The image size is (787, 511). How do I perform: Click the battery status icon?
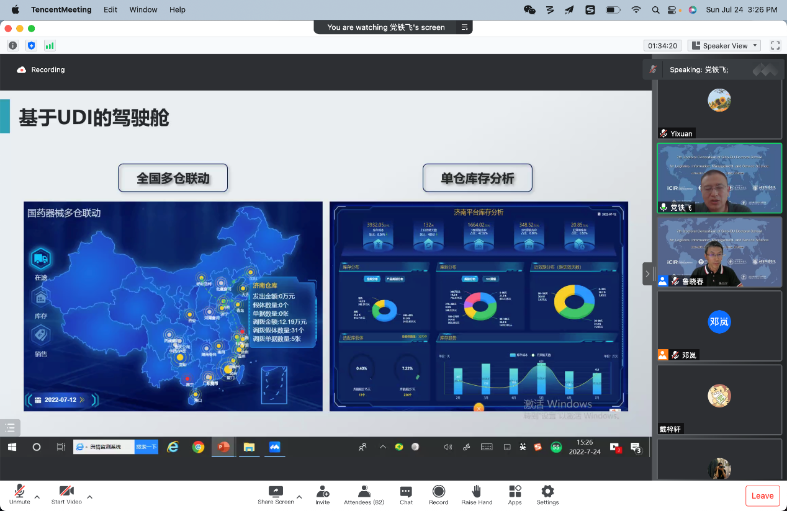pyautogui.click(x=613, y=9)
